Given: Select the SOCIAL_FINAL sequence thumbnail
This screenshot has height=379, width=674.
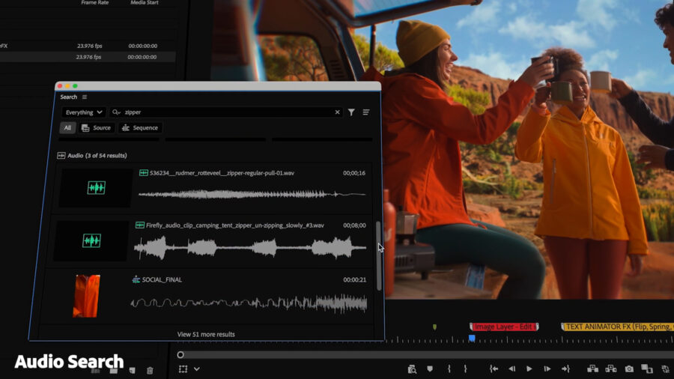Looking at the screenshot, I should [x=87, y=296].
